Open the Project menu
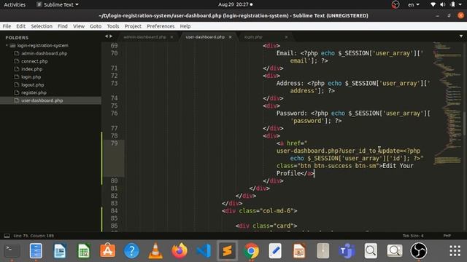 [x=133, y=26]
